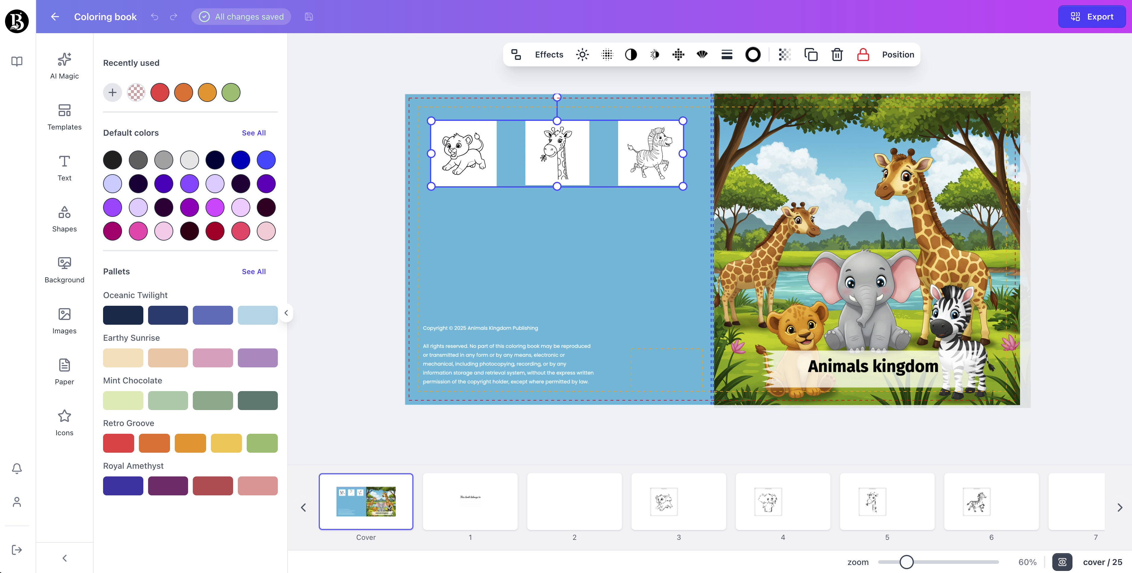
Task: Toggle the transparency checkerboard option
Action: [x=785, y=55]
